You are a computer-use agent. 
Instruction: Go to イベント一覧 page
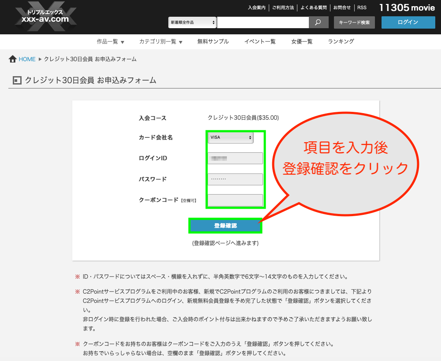260,42
